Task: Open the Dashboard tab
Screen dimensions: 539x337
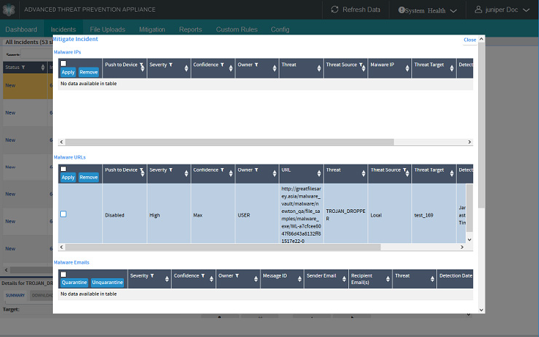Action: (21, 29)
